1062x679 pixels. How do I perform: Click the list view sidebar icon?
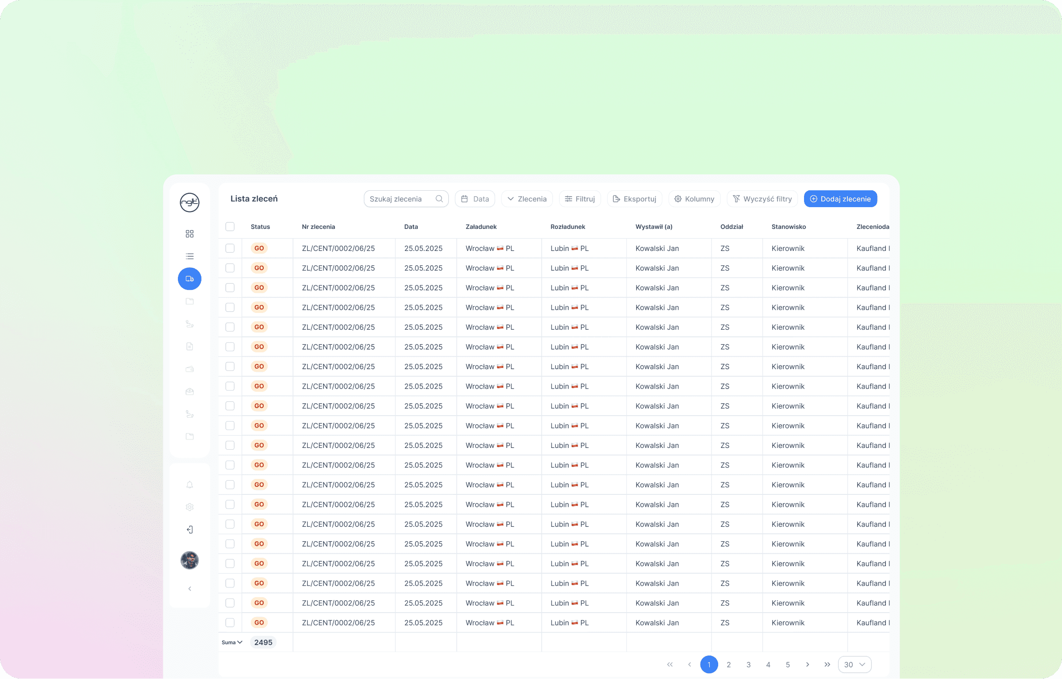point(189,256)
